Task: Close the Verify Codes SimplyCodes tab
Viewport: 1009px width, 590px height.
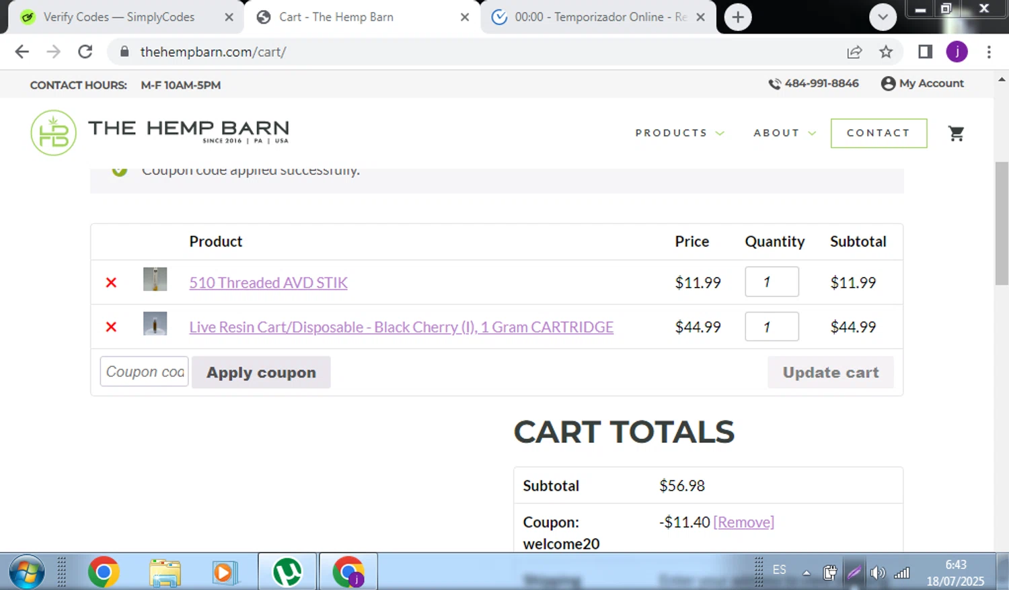Action: tap(229, 17)
